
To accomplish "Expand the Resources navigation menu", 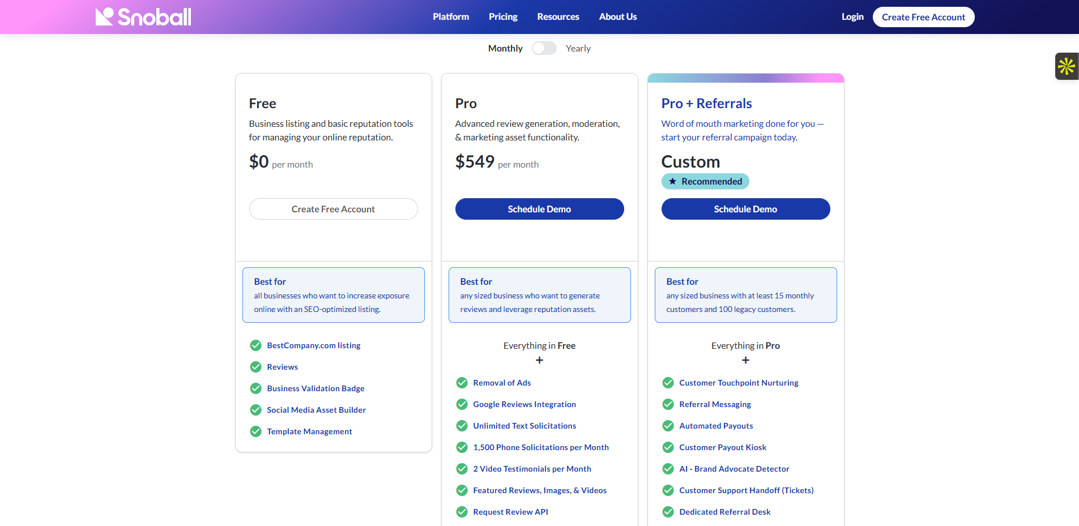I will click(558, 17).
